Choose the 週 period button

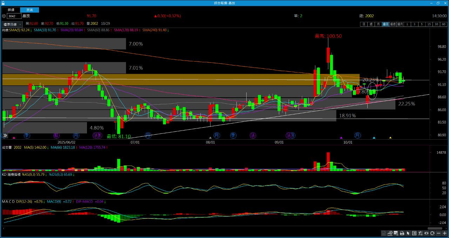[371, 24]
